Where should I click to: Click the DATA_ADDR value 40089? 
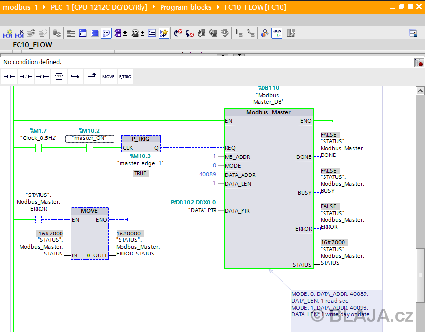(208, 174)
